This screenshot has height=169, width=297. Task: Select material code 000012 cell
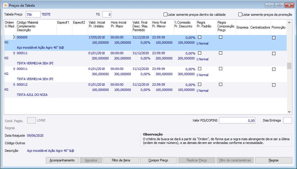pyautogui.click(x=22, y=85)
